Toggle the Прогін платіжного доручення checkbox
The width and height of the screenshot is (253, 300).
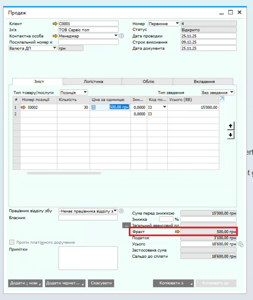pyautogui.click(x=12, y=242)
